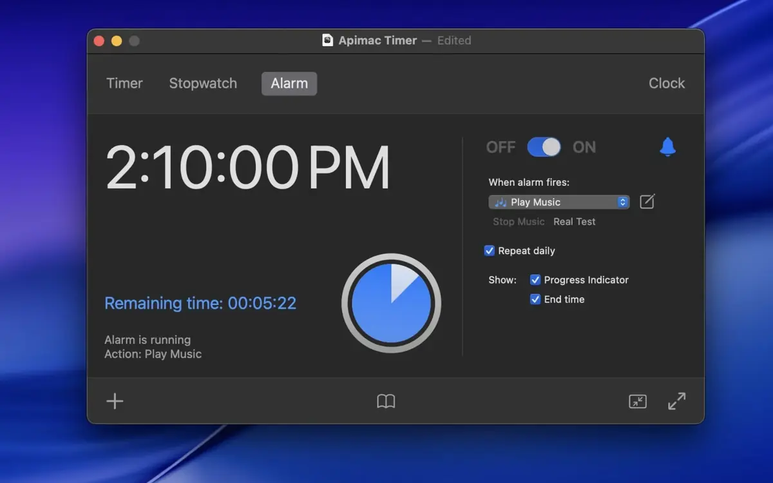Click the circular blue progress indicator
Image resolution: width=773 pixels, height=483 pixels.
391,303
